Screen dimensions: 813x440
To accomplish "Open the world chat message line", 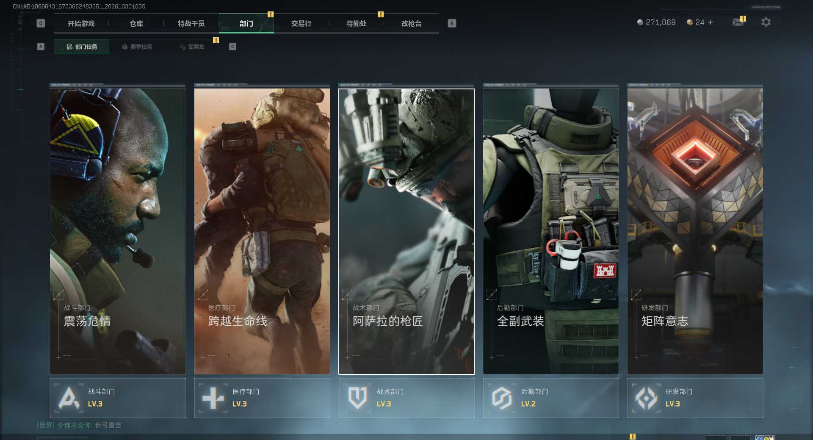I will point(79,425).
